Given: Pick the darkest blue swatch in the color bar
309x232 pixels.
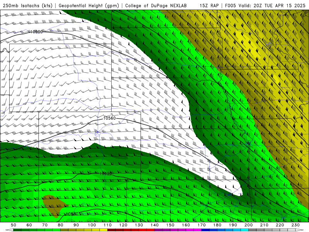Looking at the screenshot, I should [x=205, y=230].
